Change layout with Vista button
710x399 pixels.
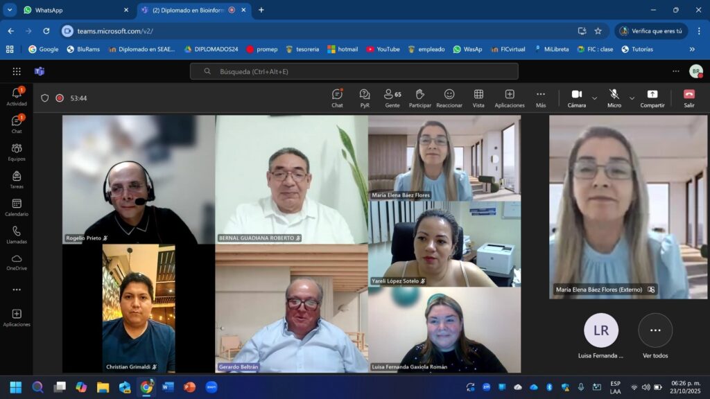478,98
